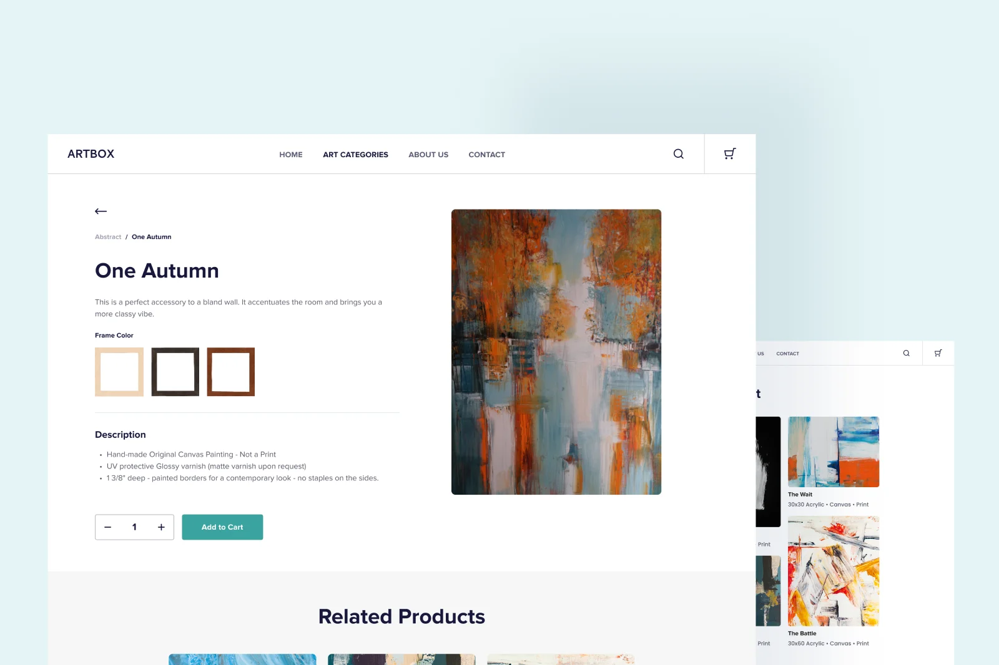Click the Add to Cart button
Screen dimensions: 999x665
click(222, 527)
